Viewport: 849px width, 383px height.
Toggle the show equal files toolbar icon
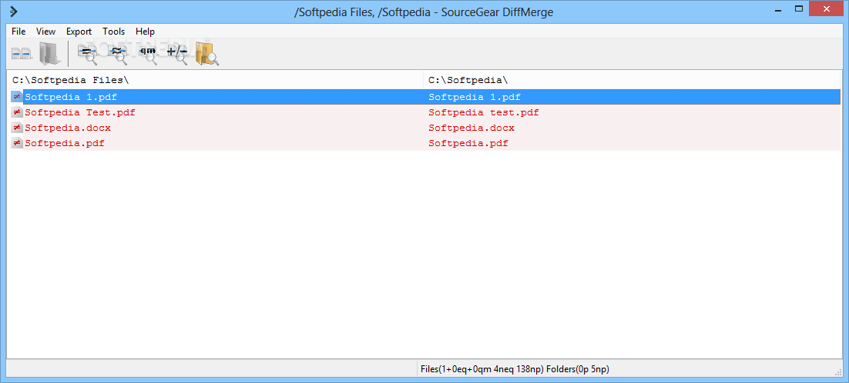[x=86, y=54]
